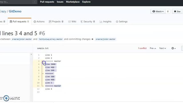183x103 pixels.
Task: Click the first sreeranjinikr:master branch label
Action: (x=22, y=39)
